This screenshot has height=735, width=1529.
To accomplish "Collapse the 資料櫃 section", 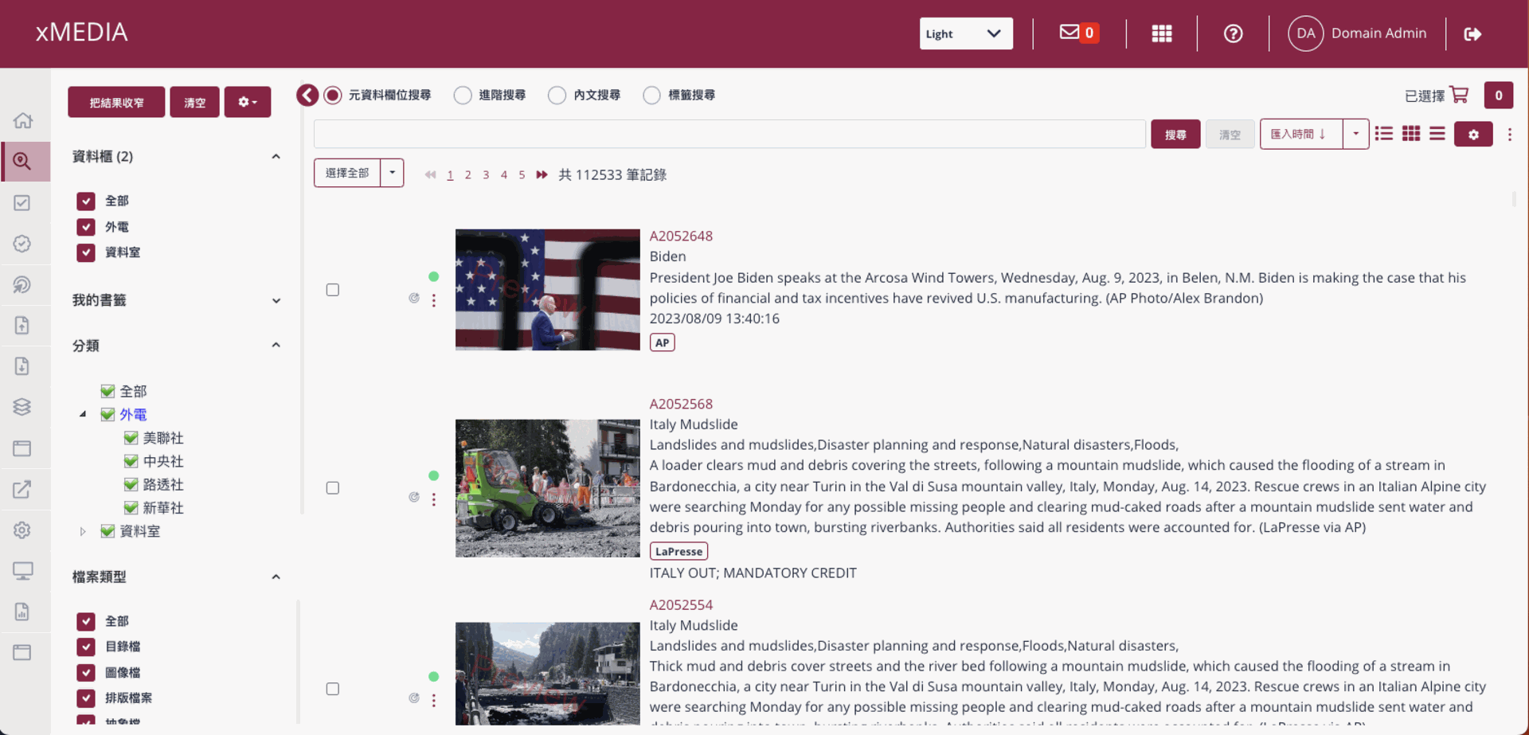I will click(x=276, y=157).
